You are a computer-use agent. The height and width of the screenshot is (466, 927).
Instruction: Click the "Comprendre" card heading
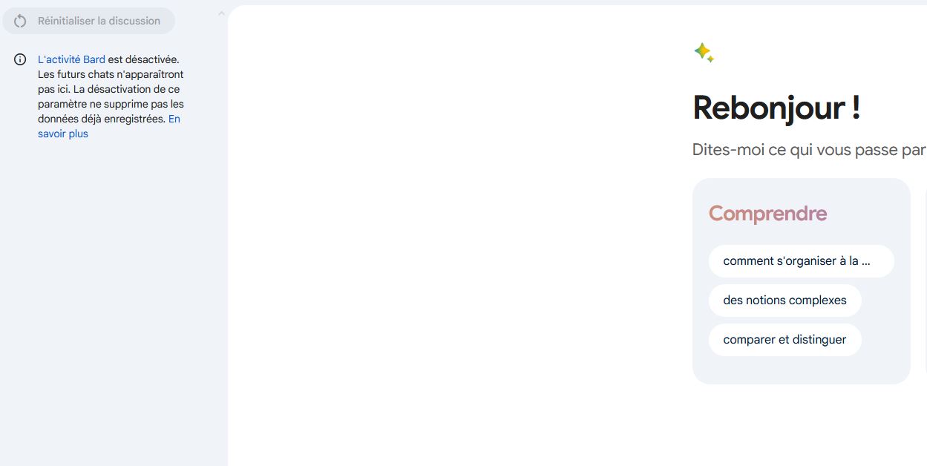click(767, 214)
